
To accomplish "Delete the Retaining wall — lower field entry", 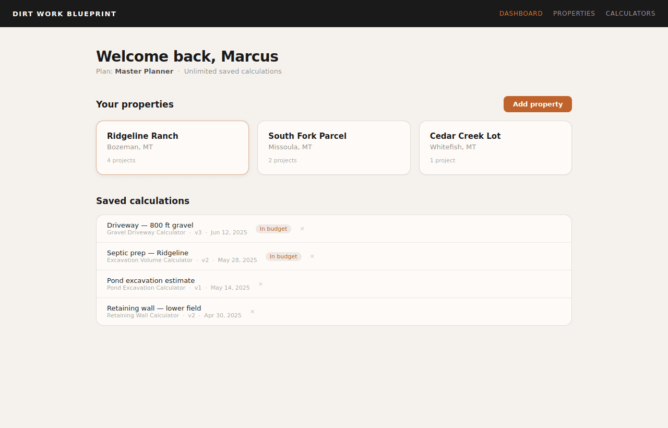I will 252,312.
